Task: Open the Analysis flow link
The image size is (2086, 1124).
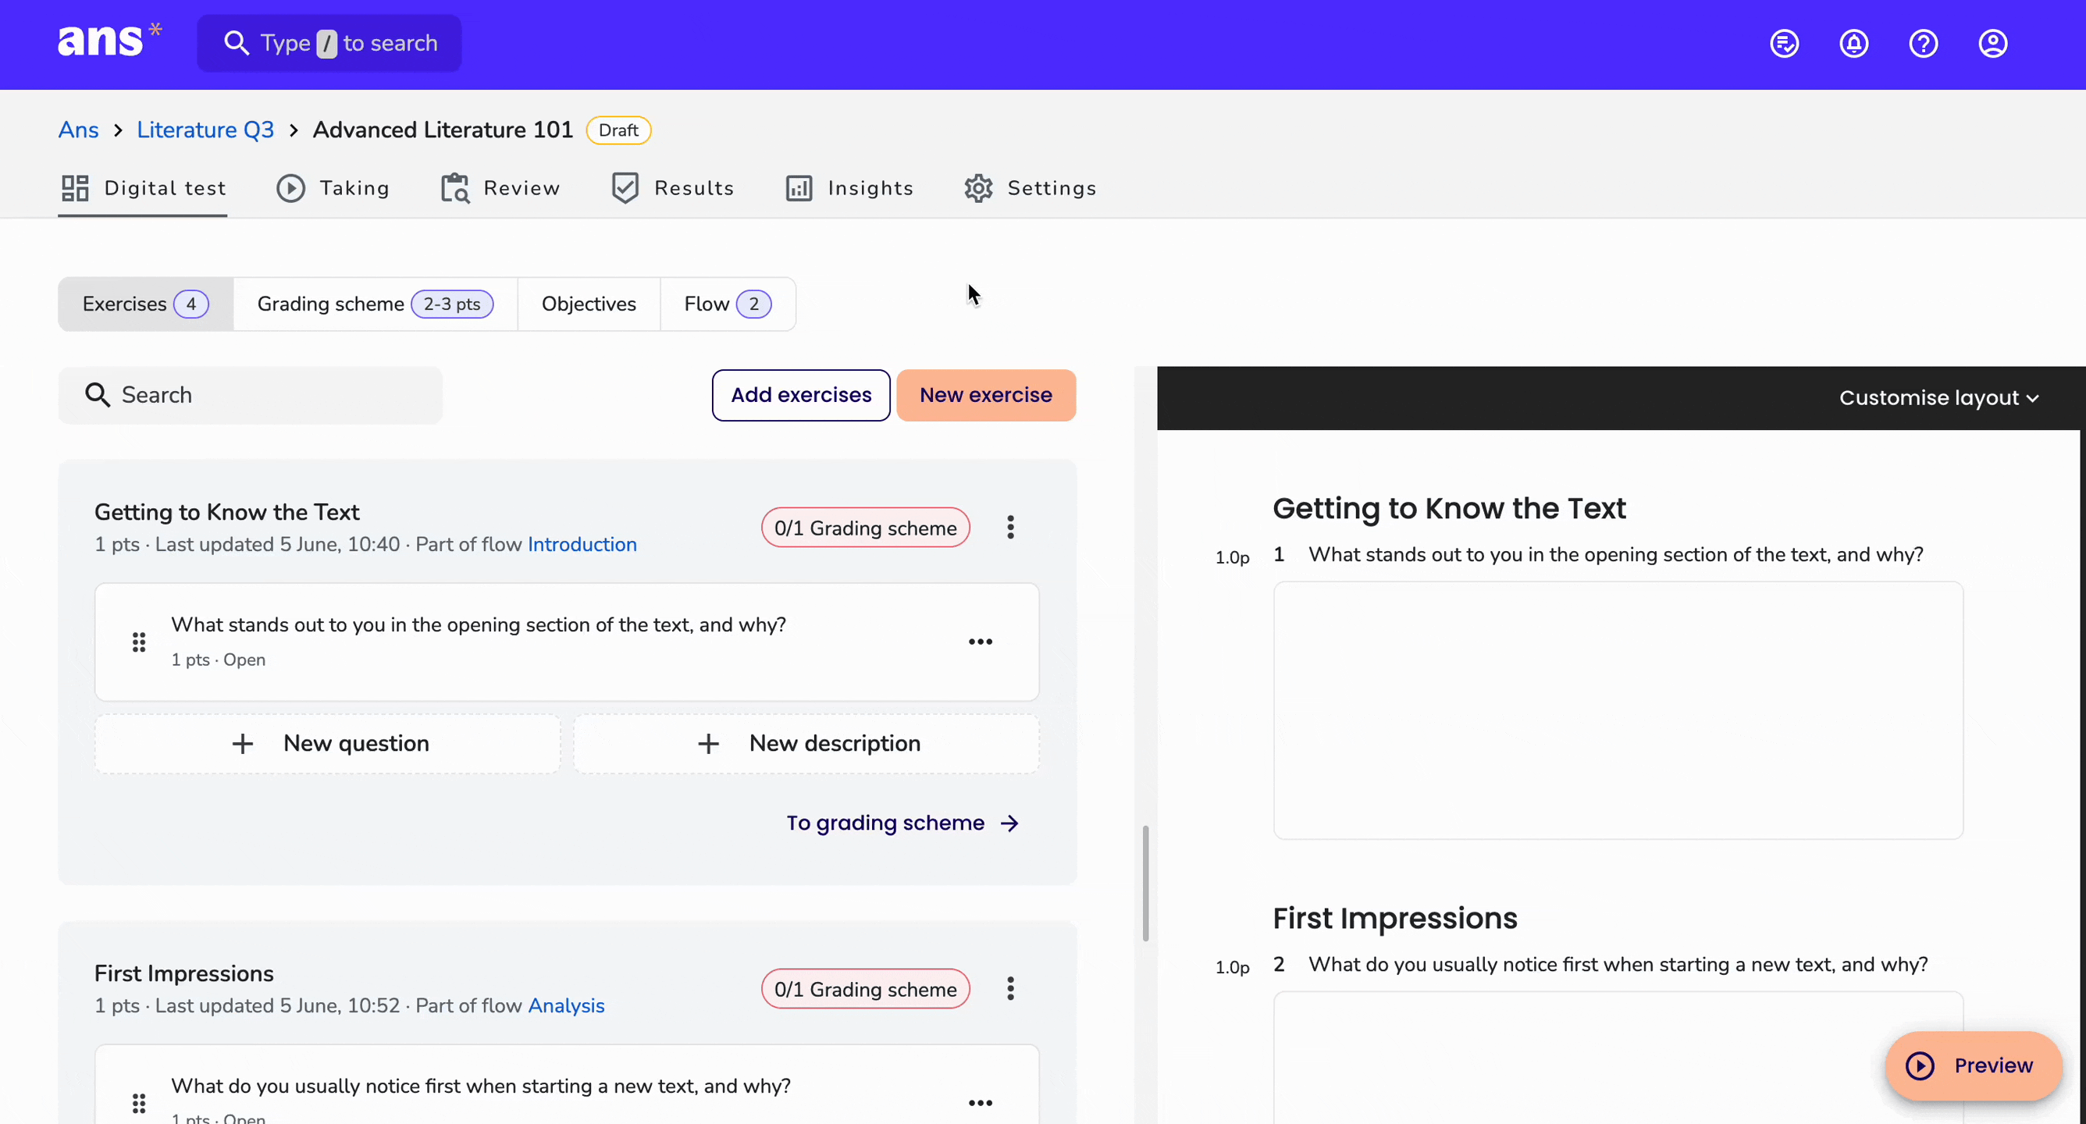Action: 566,1006
